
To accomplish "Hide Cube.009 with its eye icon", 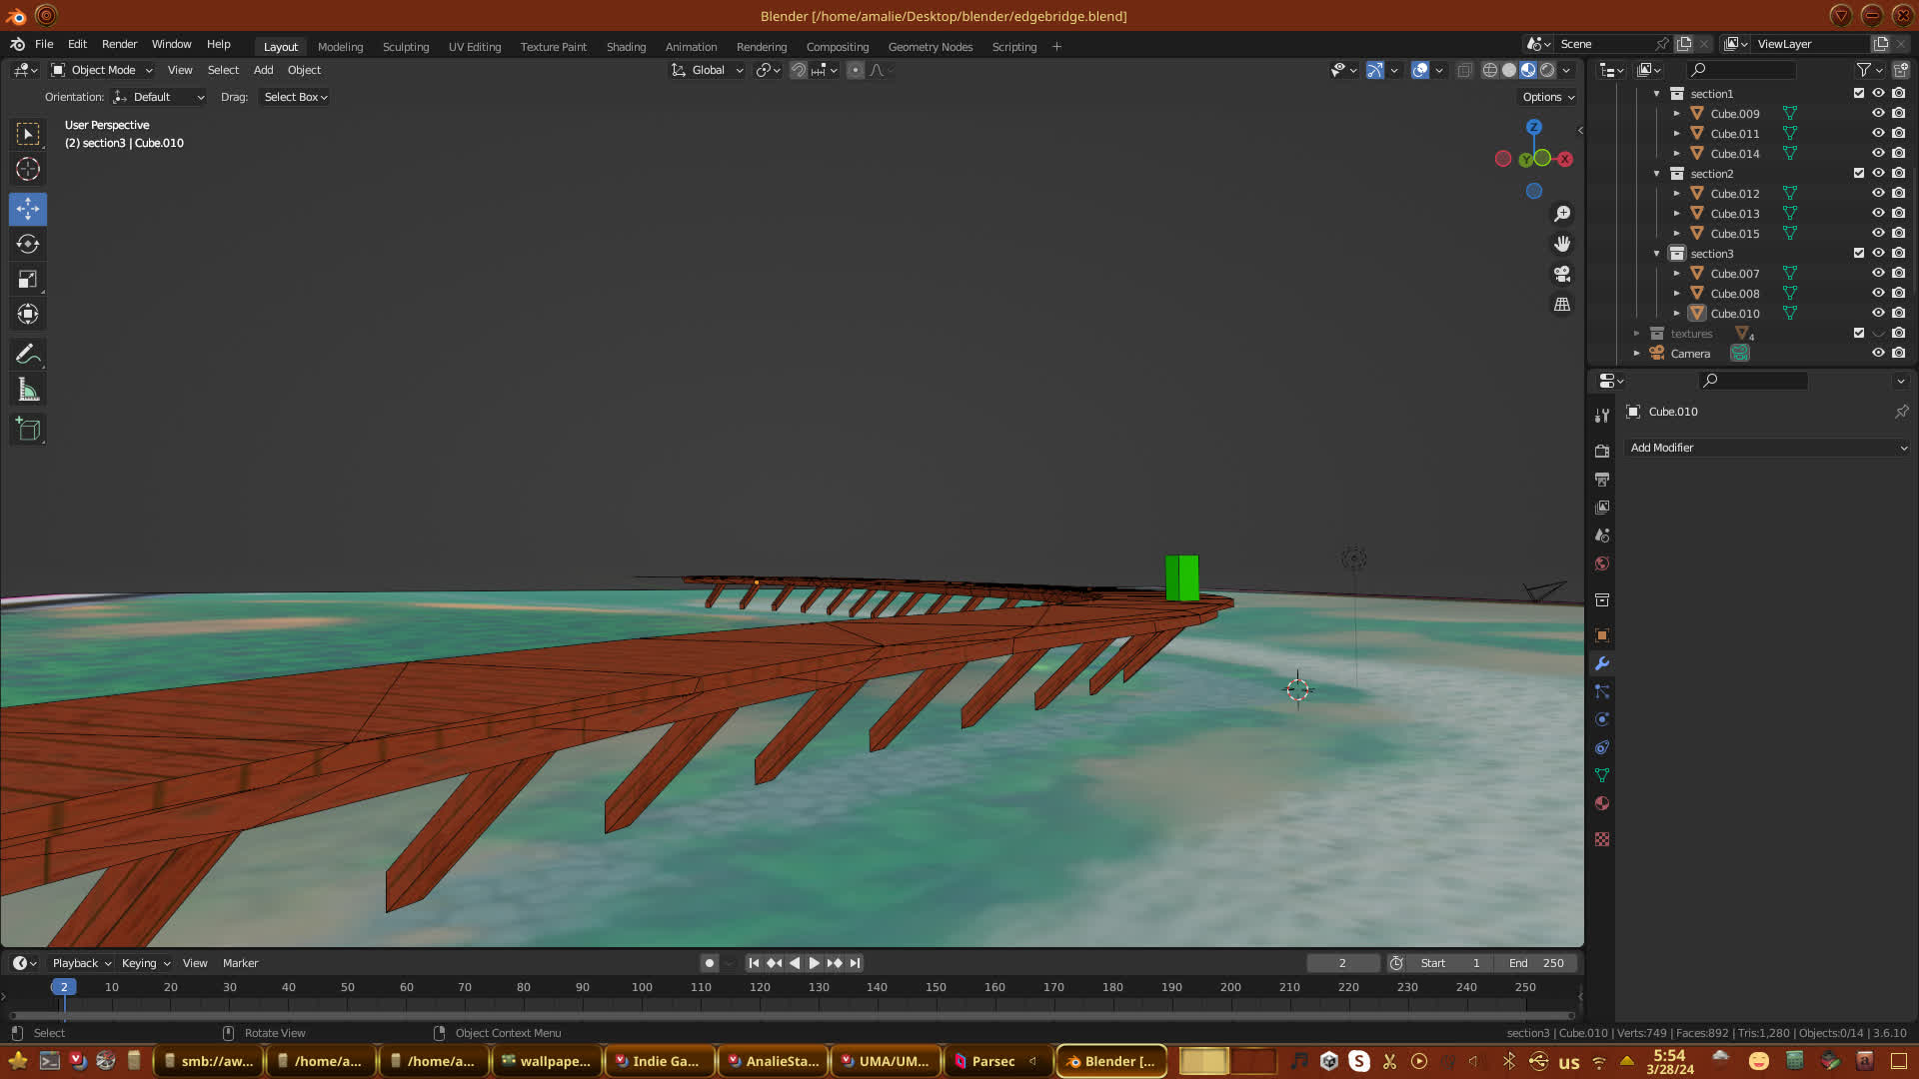I will pyautogui.click(x=1878, y=113).
